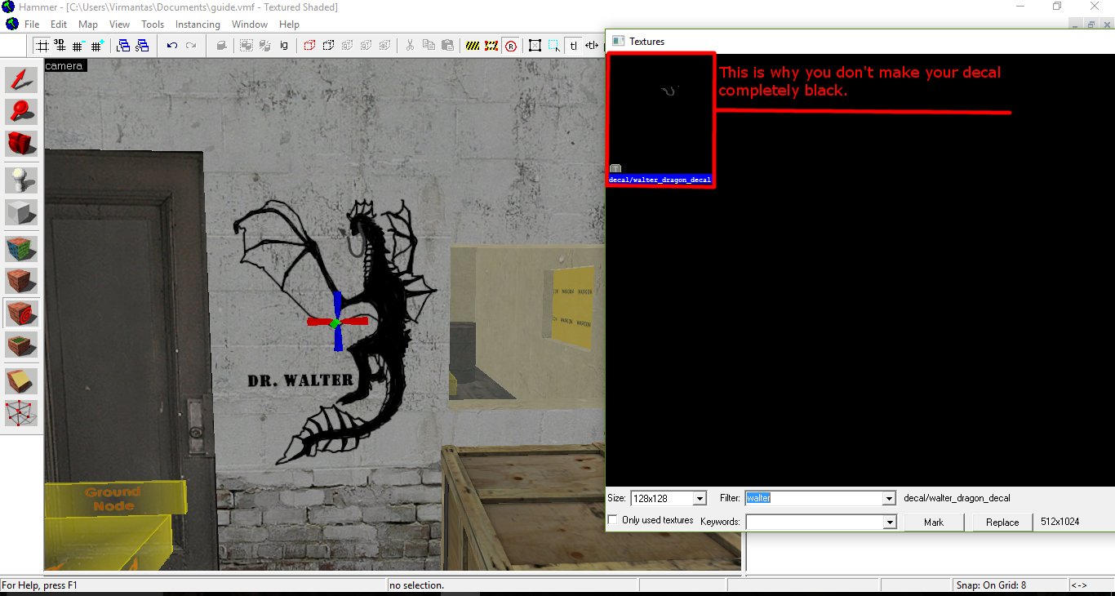Click the Mark button
Viewport: 1115px width, 596px height.
click(934, 523)
